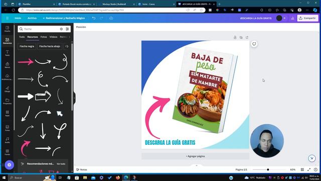Select the DESCARGA LA GUÍA GRATIS canvas text

tap(170, 142)
